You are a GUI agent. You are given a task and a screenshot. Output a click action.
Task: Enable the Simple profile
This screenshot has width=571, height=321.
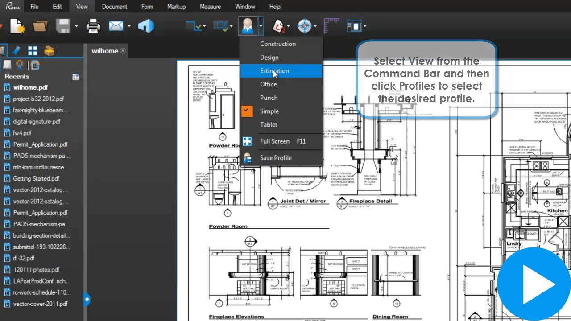(269, 111)
